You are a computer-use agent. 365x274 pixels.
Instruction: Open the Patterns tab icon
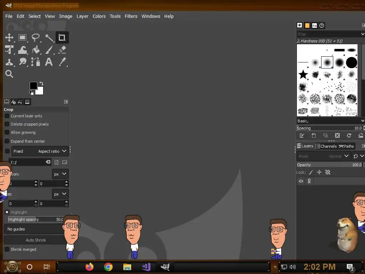(307, 25)
